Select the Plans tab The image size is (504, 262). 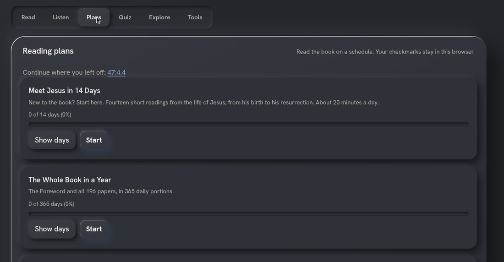click(x=94, y=17)
